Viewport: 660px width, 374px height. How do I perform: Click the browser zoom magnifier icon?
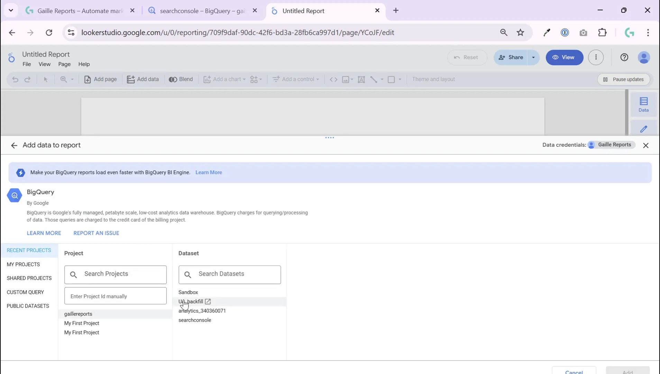[x=504, y=33]
